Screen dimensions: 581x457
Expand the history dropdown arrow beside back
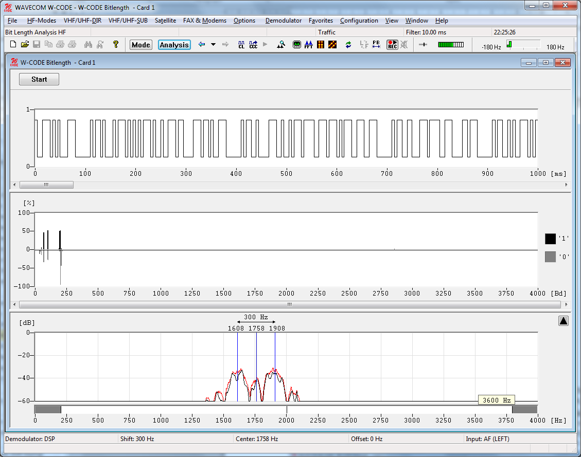(x=213, y=44)
